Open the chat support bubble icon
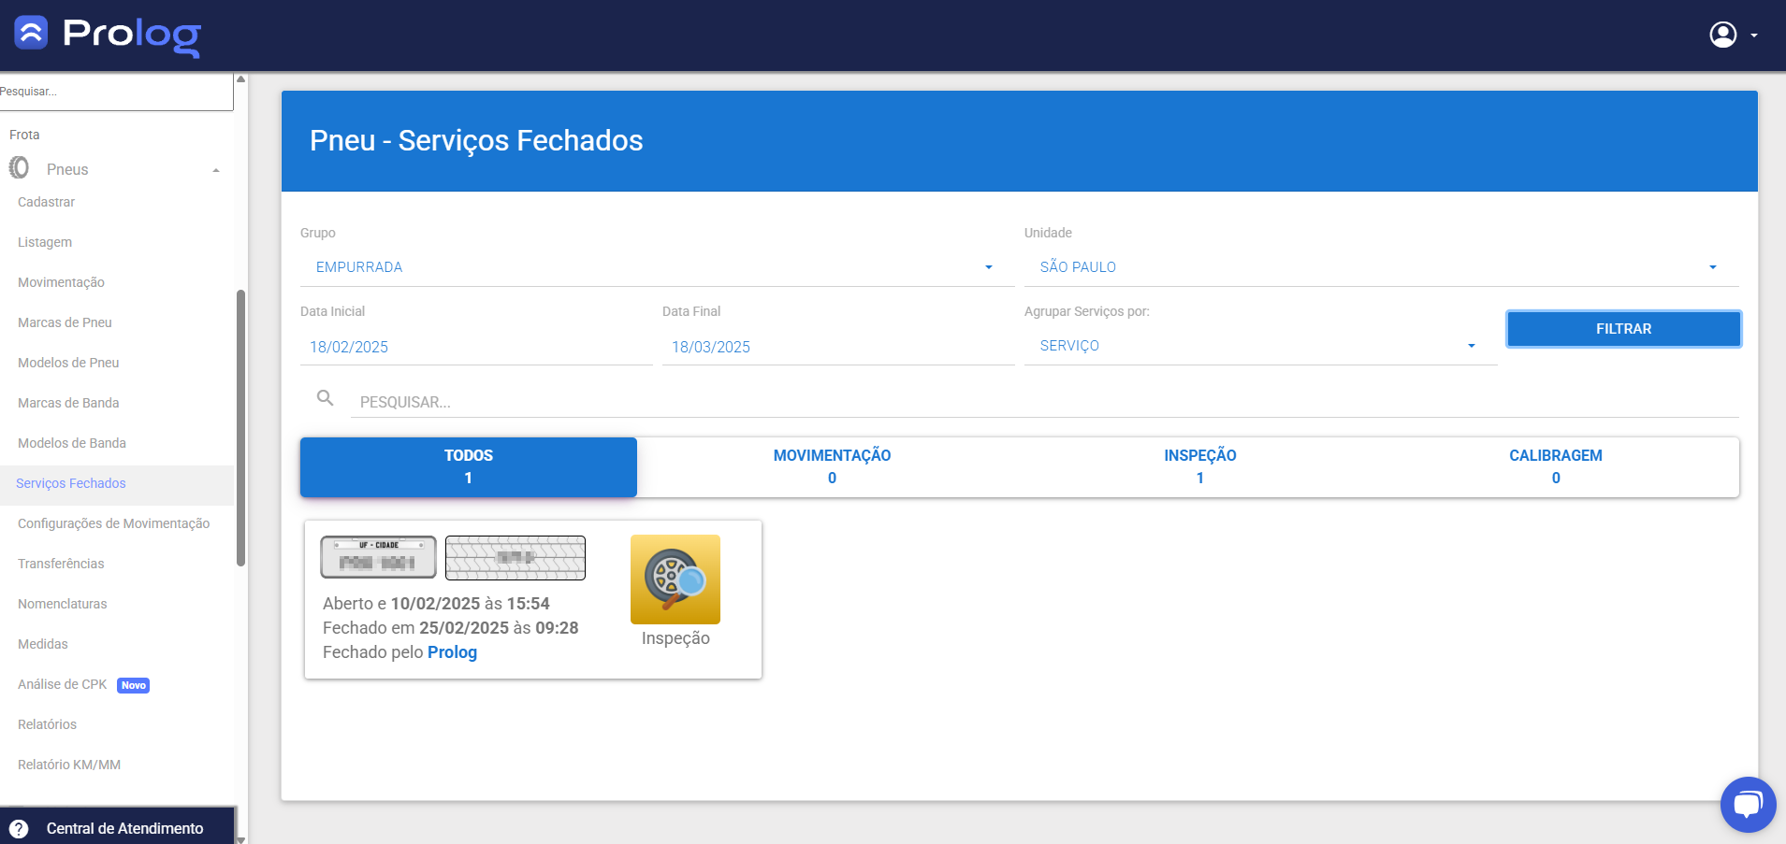The width and height of the screenshot is (1786, 844). [x=1747, y=804]
